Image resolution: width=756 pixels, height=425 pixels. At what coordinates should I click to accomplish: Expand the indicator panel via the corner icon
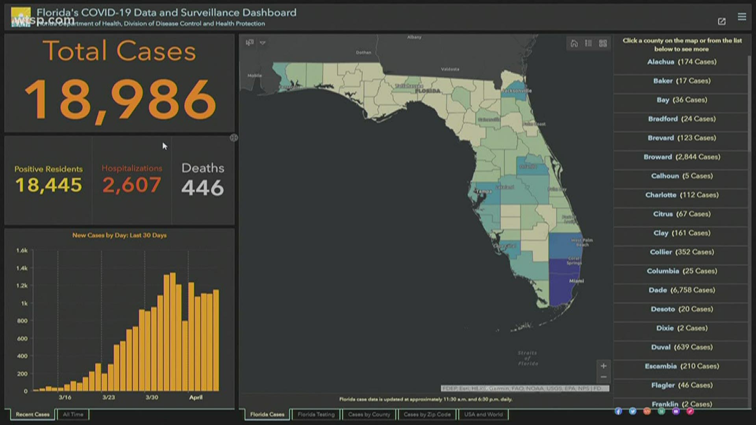[234, 138]
